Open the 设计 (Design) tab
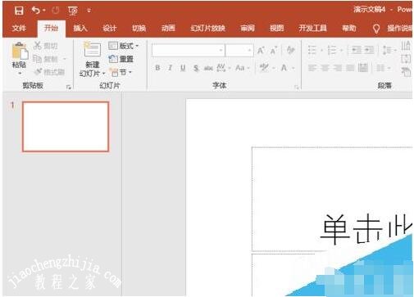 [110, 28]
